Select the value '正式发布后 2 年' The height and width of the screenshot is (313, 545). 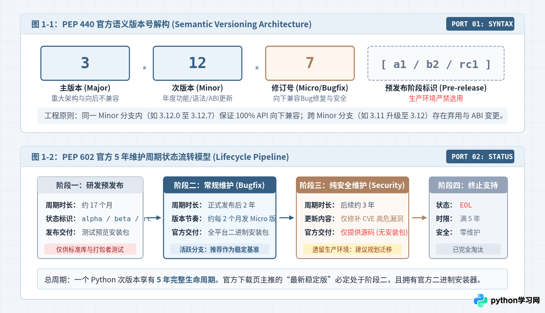(232, 205)
